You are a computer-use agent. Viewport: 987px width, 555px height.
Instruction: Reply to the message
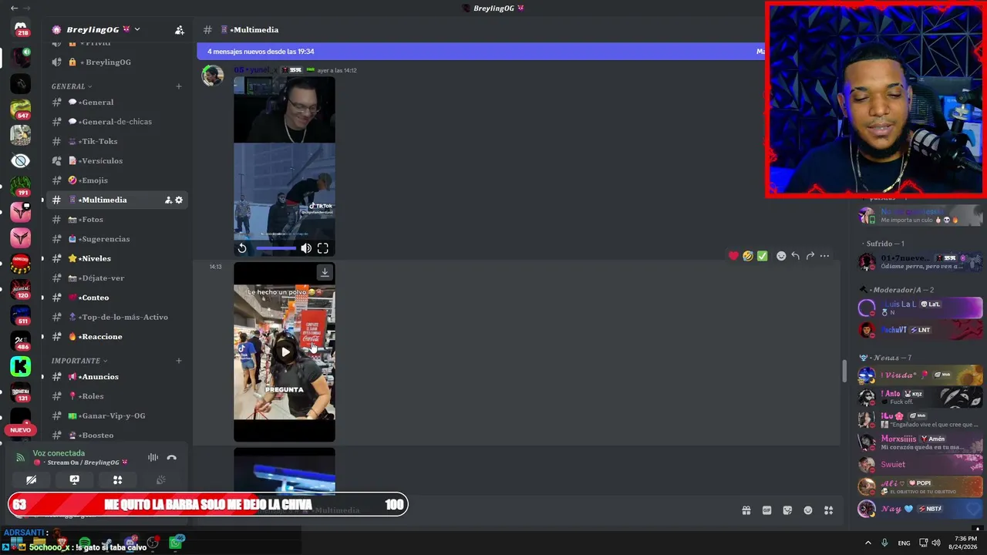tap(796, 256)
